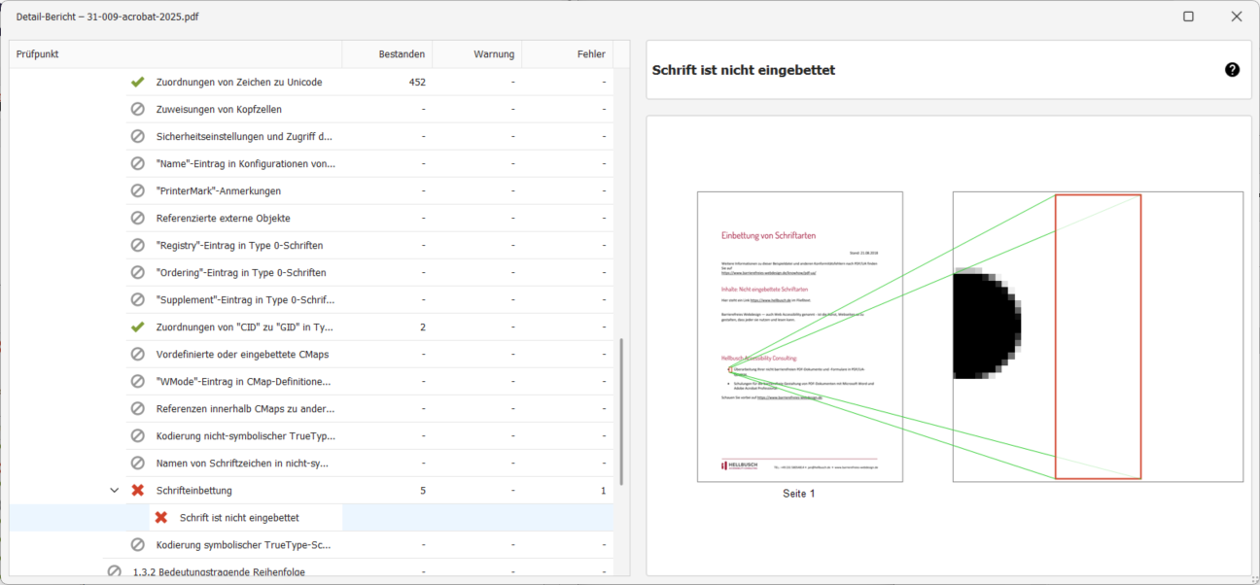Click green checkmark beside Zuordnungen von CID zu GID
Image resolution: width=1260 pixels, height=585 pixels.
(x=138, y=327)
